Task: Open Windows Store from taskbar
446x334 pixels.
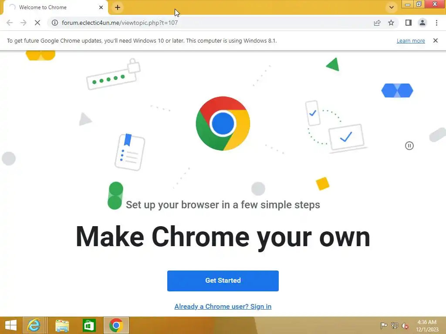Action: pyautogui.click(x=89, y=325)
